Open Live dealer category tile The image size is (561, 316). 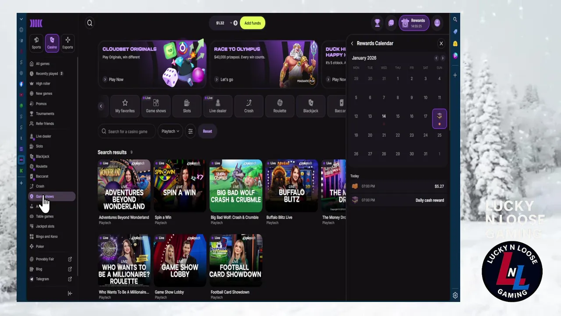pyautogui.click(x=218, y=106)
